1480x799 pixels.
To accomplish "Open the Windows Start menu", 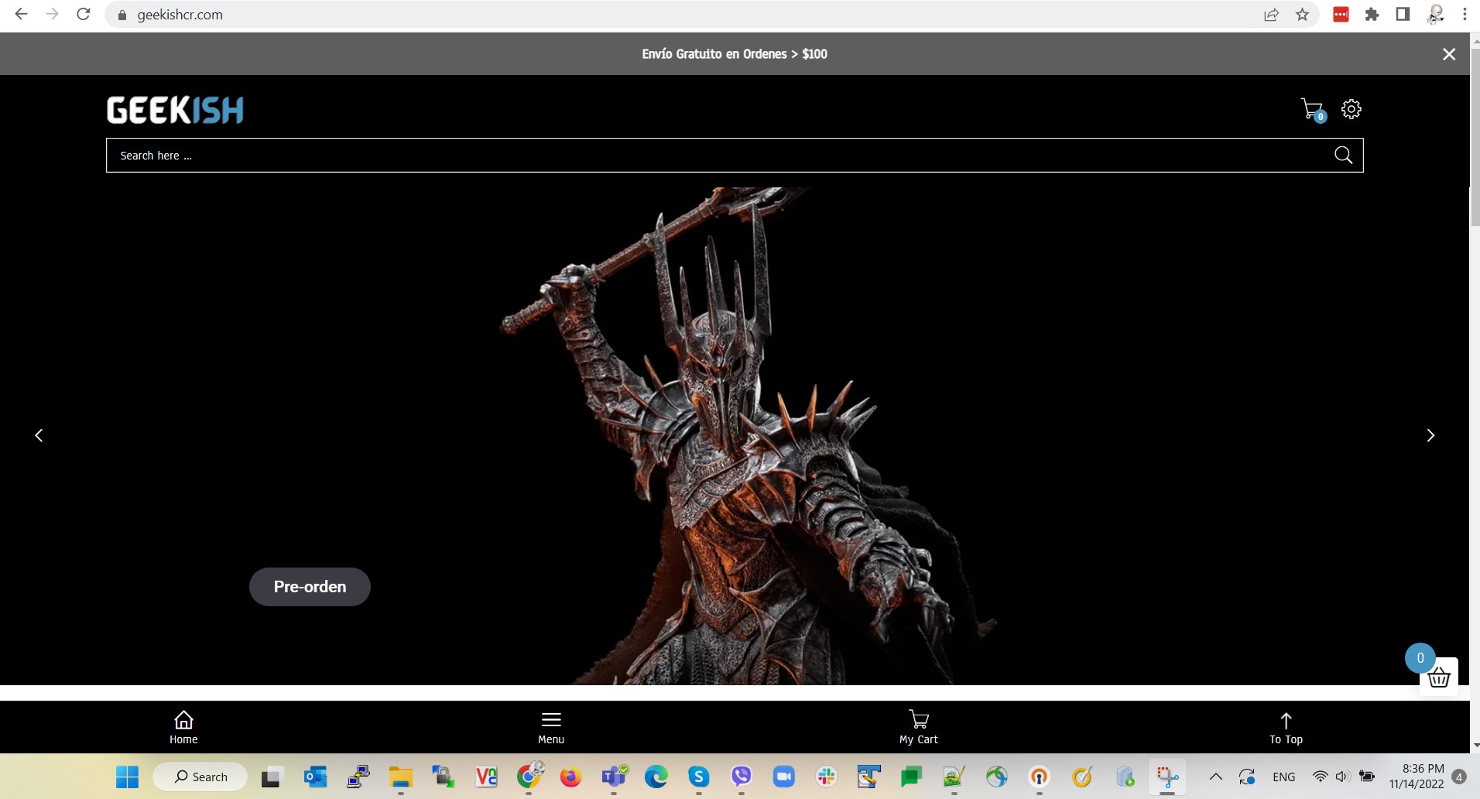I will click(127, 777).
